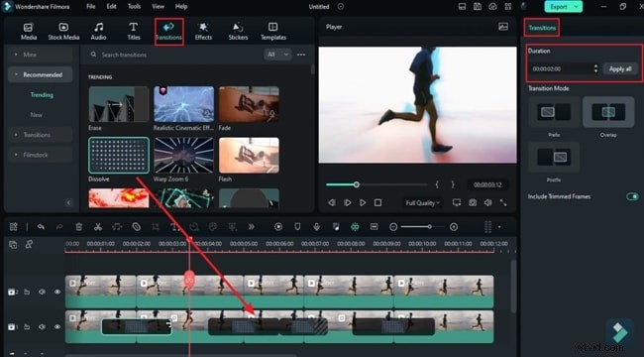Collapse the sidebar panel arrow

pos(68,202)
